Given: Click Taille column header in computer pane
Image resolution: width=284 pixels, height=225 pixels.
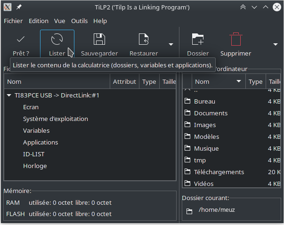Looking at the screenshot, I should (x=273, y=81).
